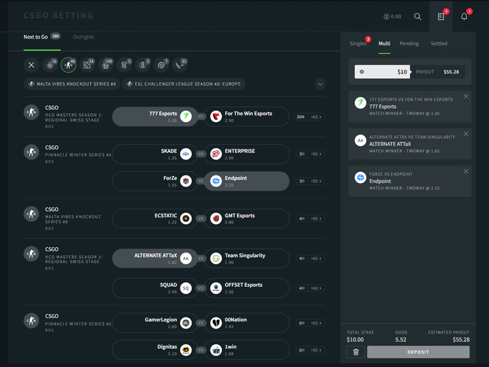Bet on GMT Esports at 3.80
Image resolution: width=489 pixels, height=367 pixels.
(x=247, y=218)
